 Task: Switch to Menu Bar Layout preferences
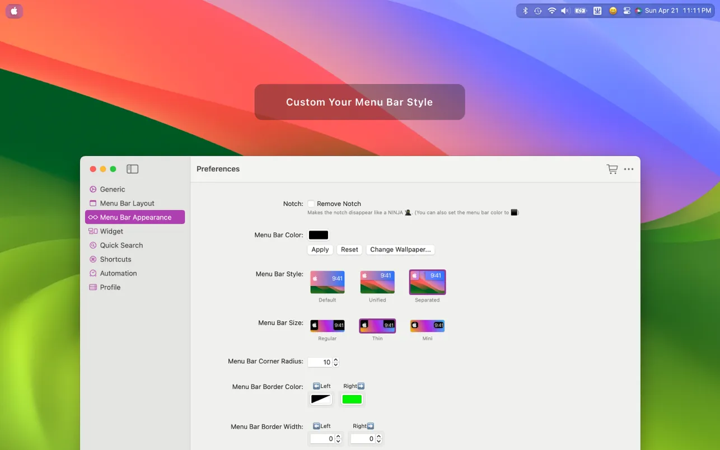point(127,203)
